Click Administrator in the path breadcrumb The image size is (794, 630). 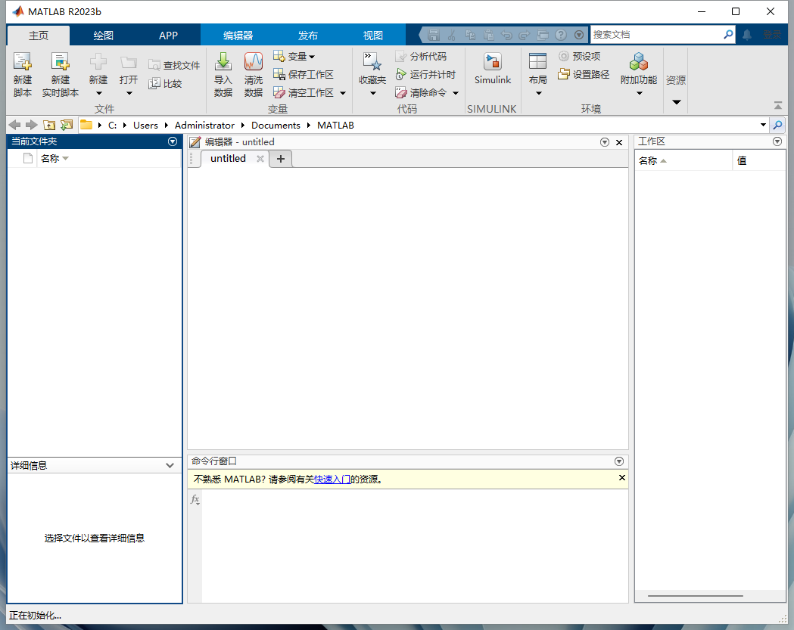coord(204,125)
